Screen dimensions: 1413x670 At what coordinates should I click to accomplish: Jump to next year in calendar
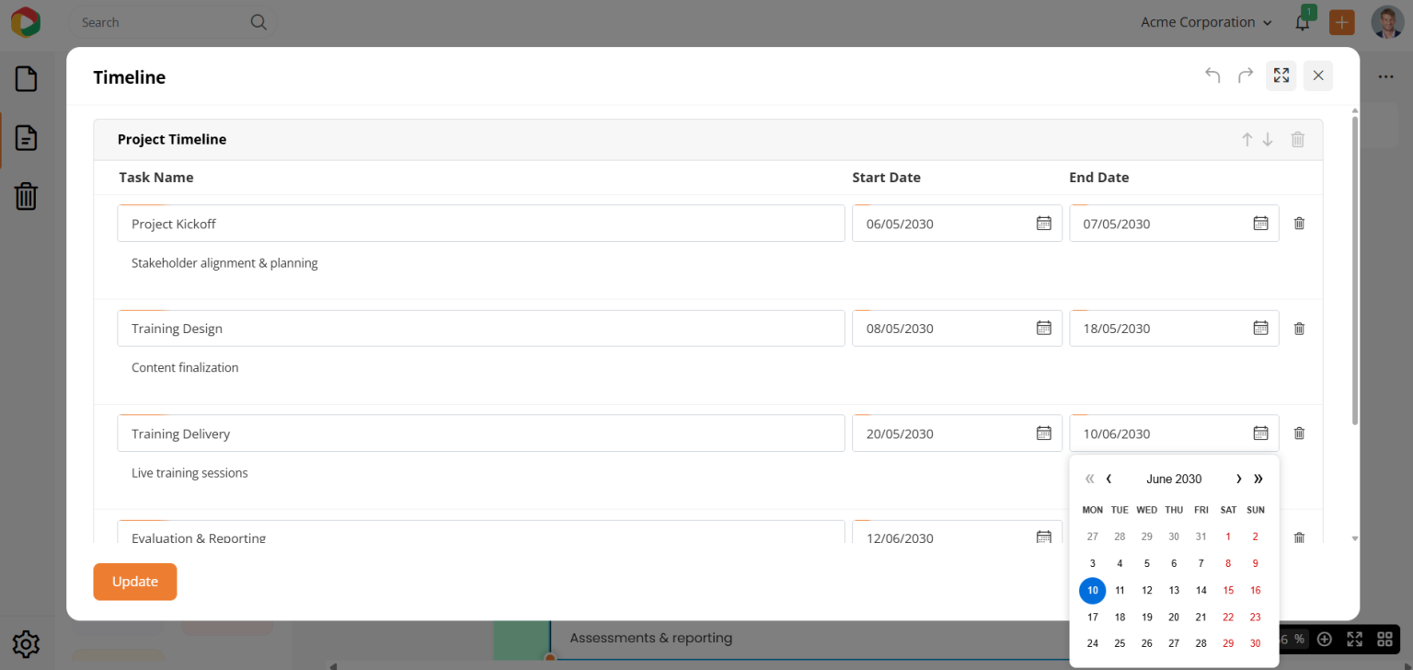point(1258,479)
